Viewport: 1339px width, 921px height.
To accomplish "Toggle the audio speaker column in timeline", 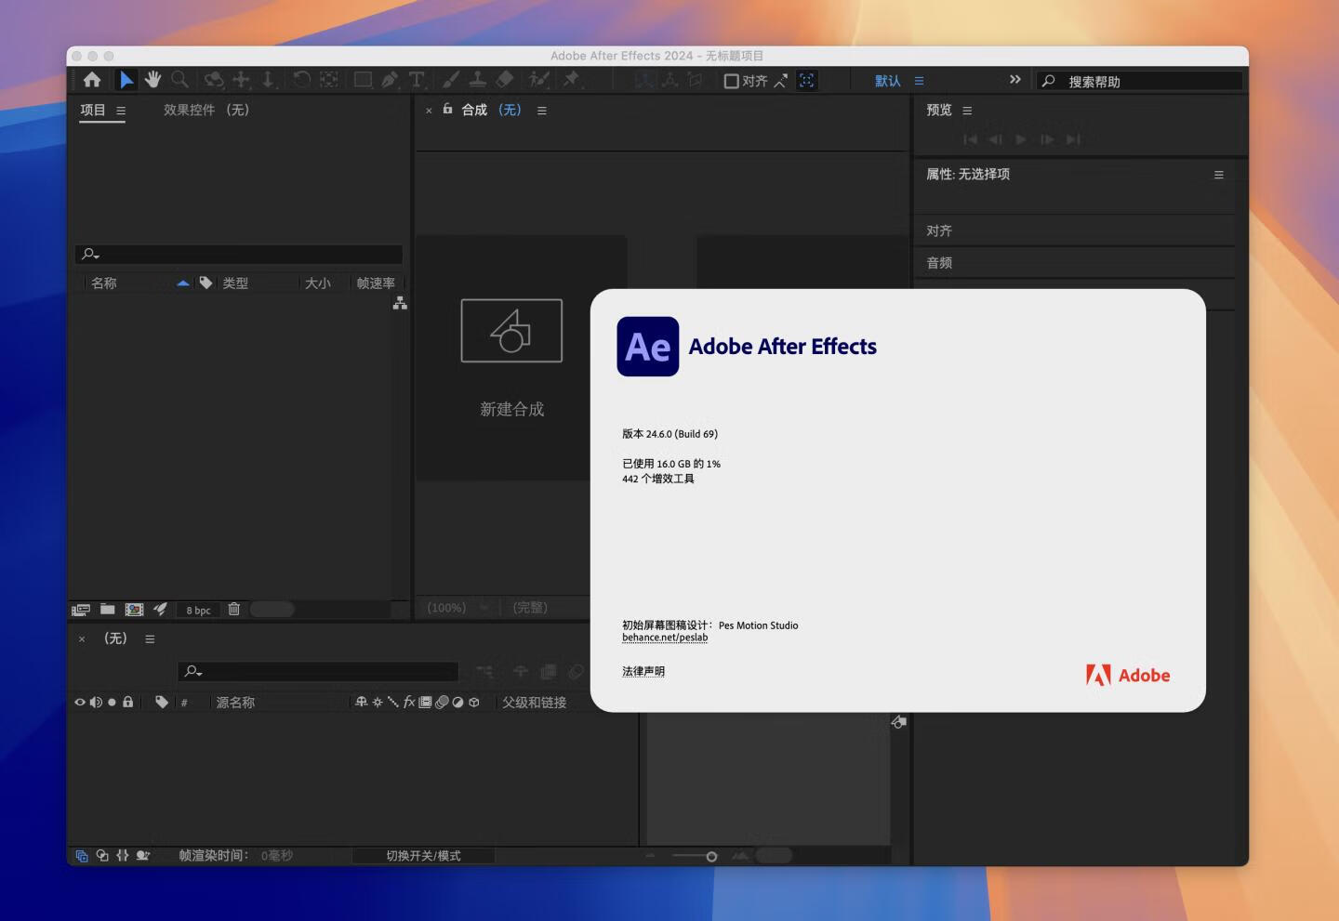I will 96,702.
